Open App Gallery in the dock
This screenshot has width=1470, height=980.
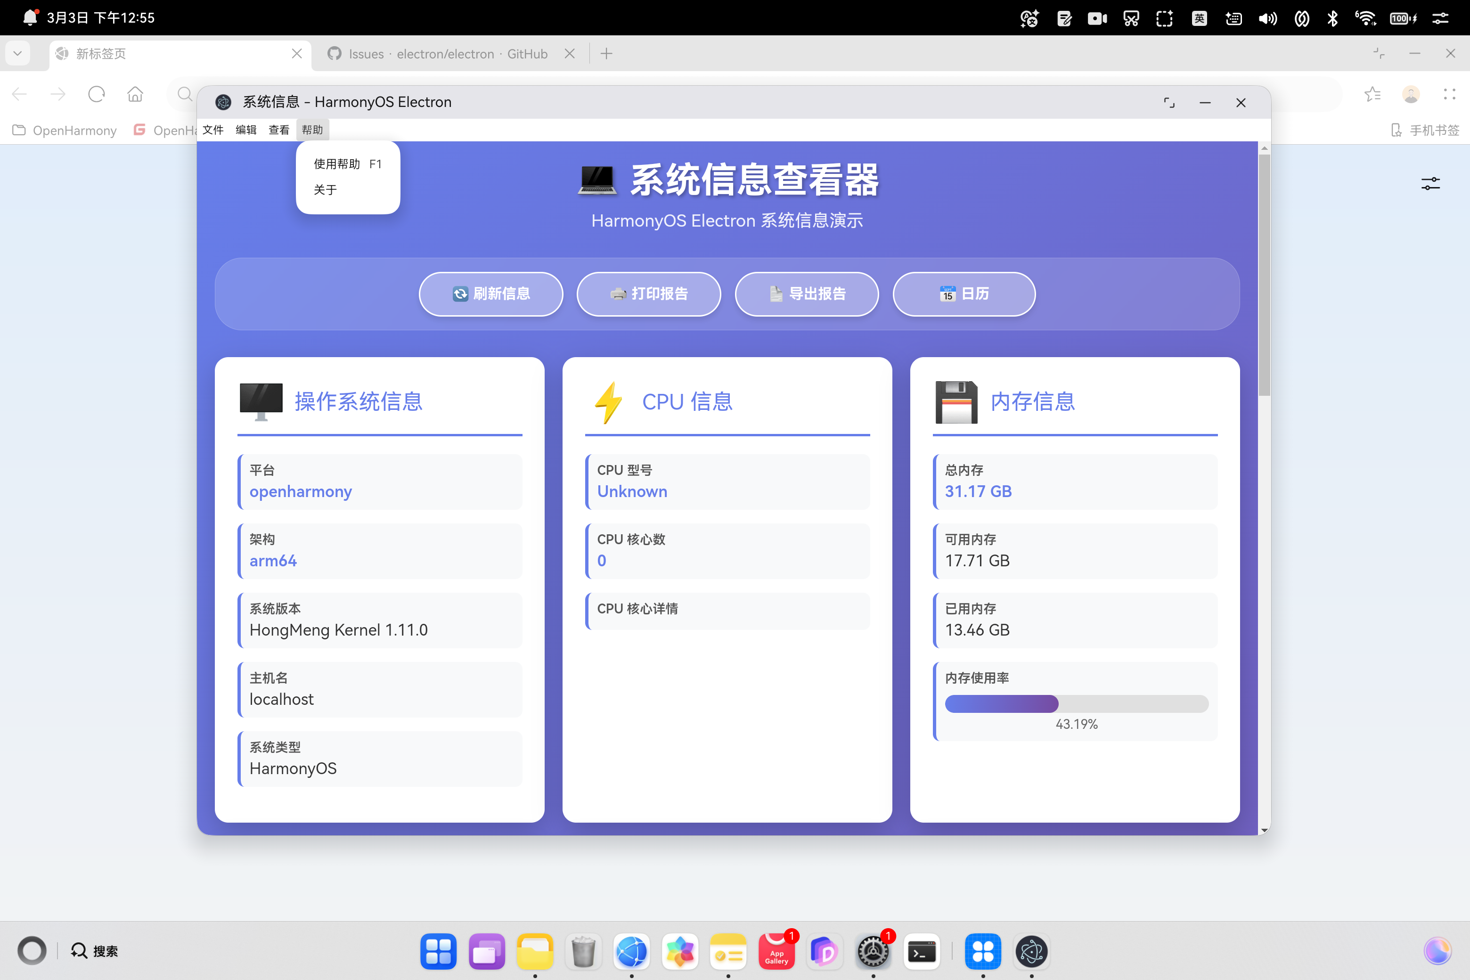[776, 952]
